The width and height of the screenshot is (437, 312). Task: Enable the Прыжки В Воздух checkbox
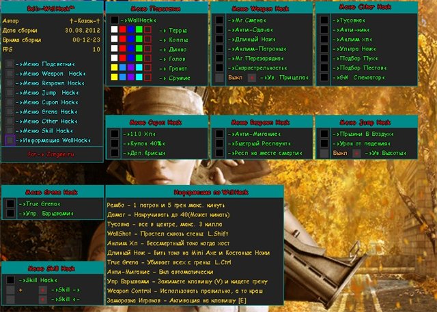tap(324, 134)
